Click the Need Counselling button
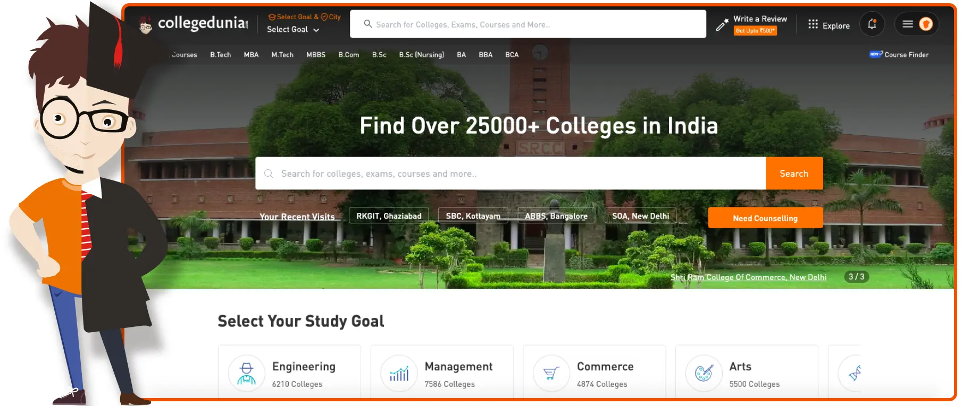The image size is (962, 406). (x=765, y=218)
